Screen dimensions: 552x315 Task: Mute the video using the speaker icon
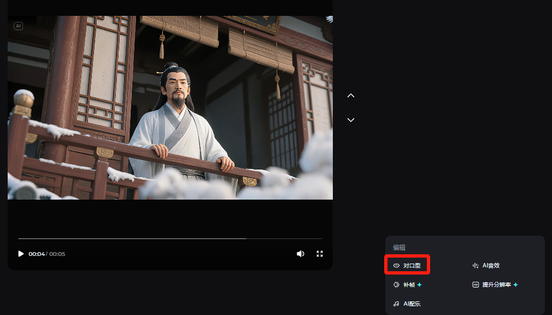tap(301, 253)
